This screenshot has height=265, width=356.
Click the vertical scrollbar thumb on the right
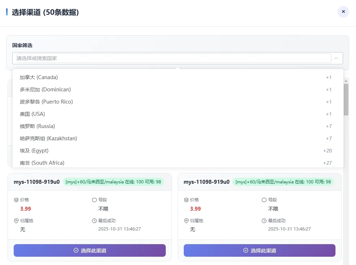[346, 99]
